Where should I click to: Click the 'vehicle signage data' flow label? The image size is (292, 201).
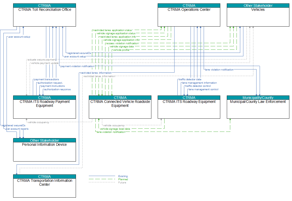pos(122,47)
